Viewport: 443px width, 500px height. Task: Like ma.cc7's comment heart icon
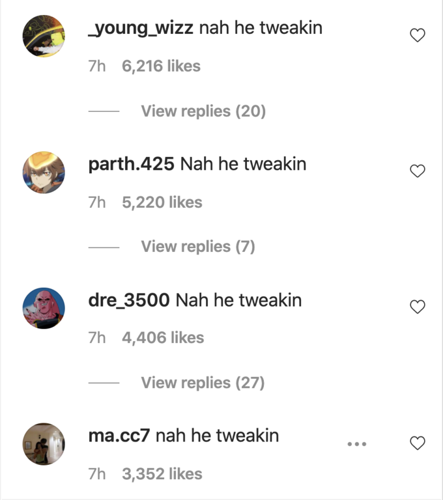click(x=418, y=443)
